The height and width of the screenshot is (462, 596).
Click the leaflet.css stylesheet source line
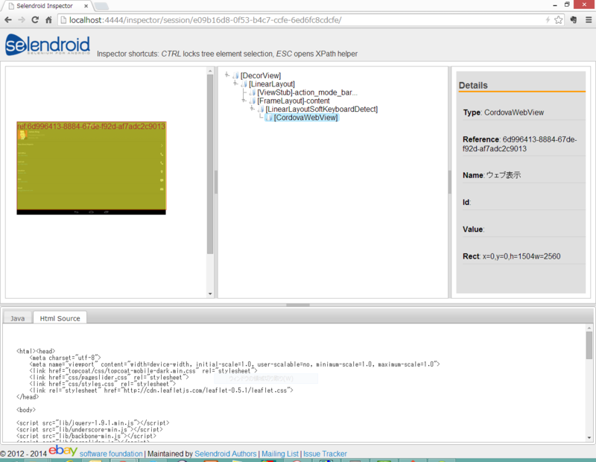tap(161, 390)
